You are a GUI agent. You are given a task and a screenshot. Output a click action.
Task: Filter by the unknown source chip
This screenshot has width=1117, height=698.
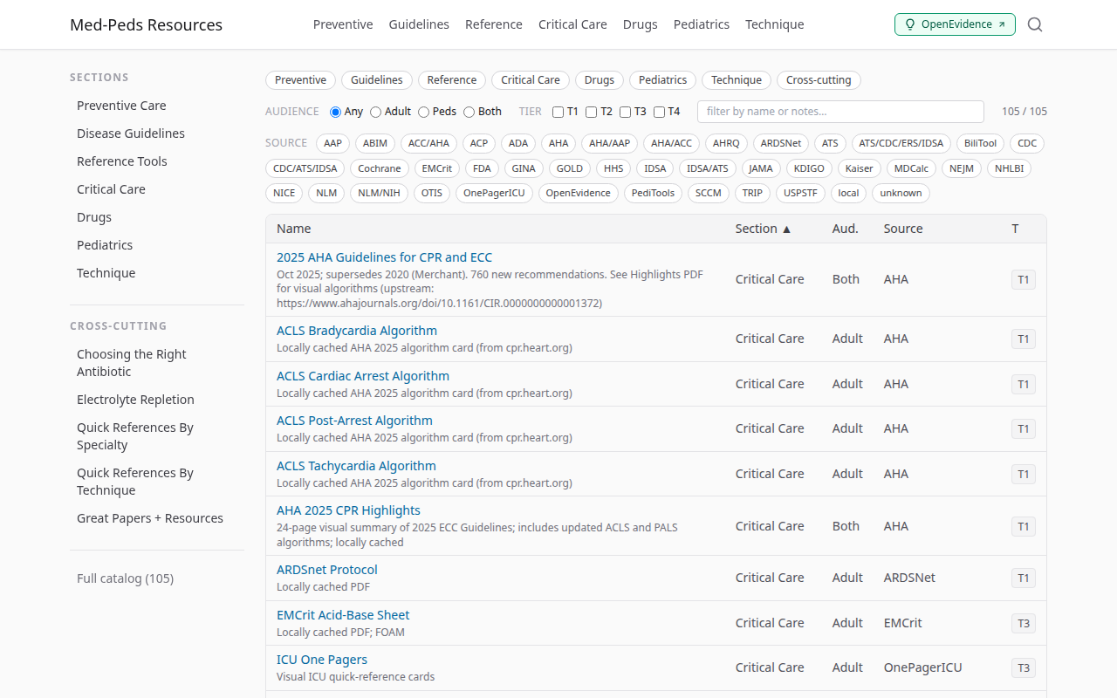coord(901,193)
